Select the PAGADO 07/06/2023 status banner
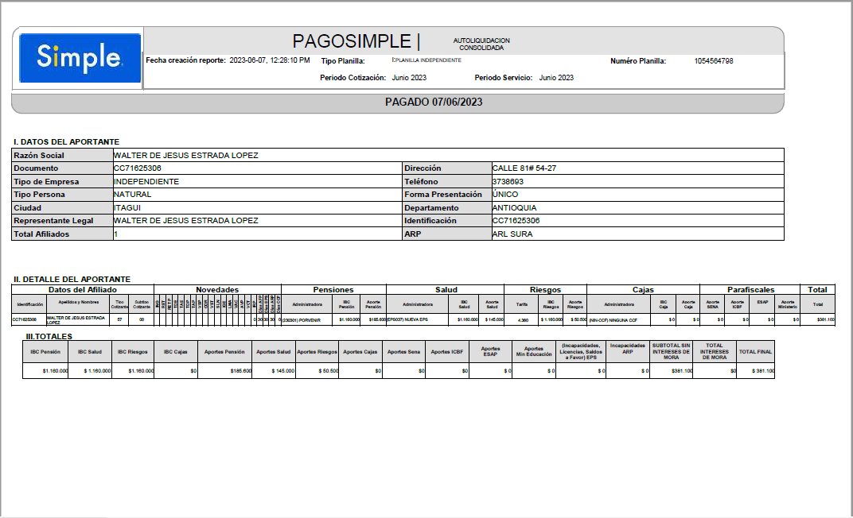This screenshot has height=518, width=853. click(434, 102)
